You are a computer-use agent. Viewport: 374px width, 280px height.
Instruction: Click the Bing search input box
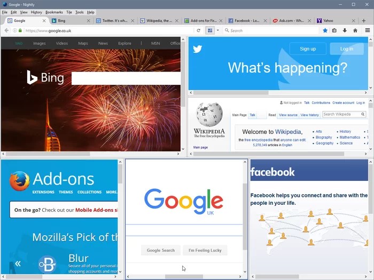(x=126, y=78)
